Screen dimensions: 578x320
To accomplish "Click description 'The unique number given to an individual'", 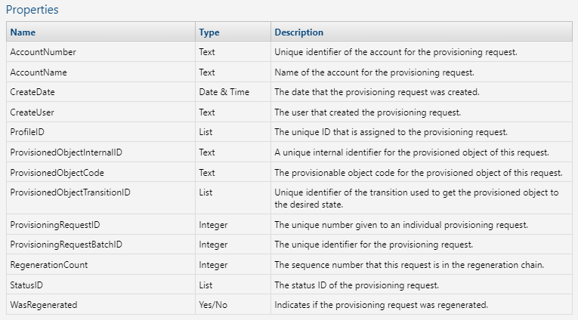I will tap(401, 225).
